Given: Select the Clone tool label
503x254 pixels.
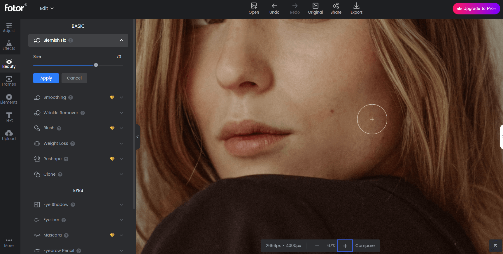Looking at the screenshot, I should click(x=49, y=174).
